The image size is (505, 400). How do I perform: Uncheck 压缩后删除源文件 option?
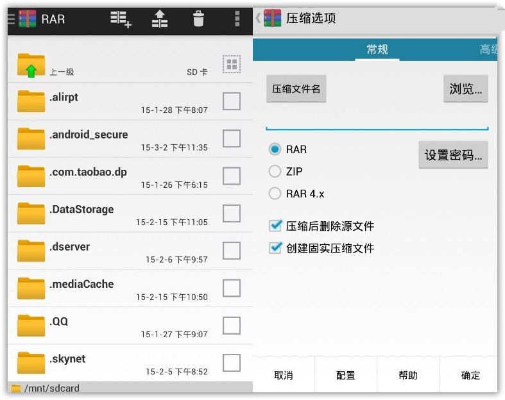[275, 226]
